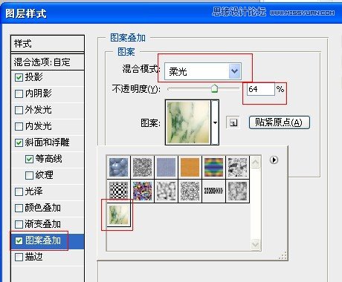Open 纹理 settings by its label
Viewport: 342px width, 282px height.
click(x=44, y=175)
